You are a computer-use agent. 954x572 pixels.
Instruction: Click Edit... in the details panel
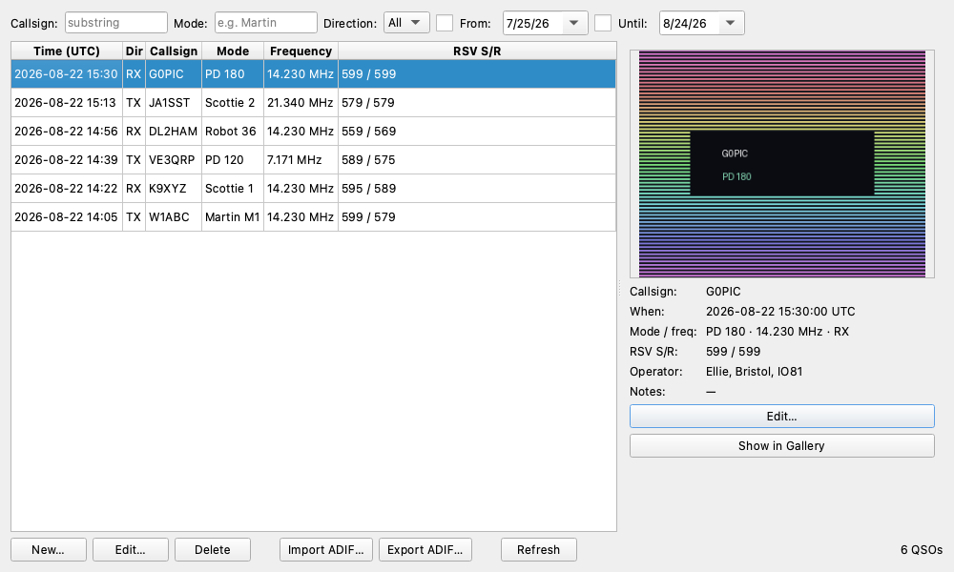point(782,417)
